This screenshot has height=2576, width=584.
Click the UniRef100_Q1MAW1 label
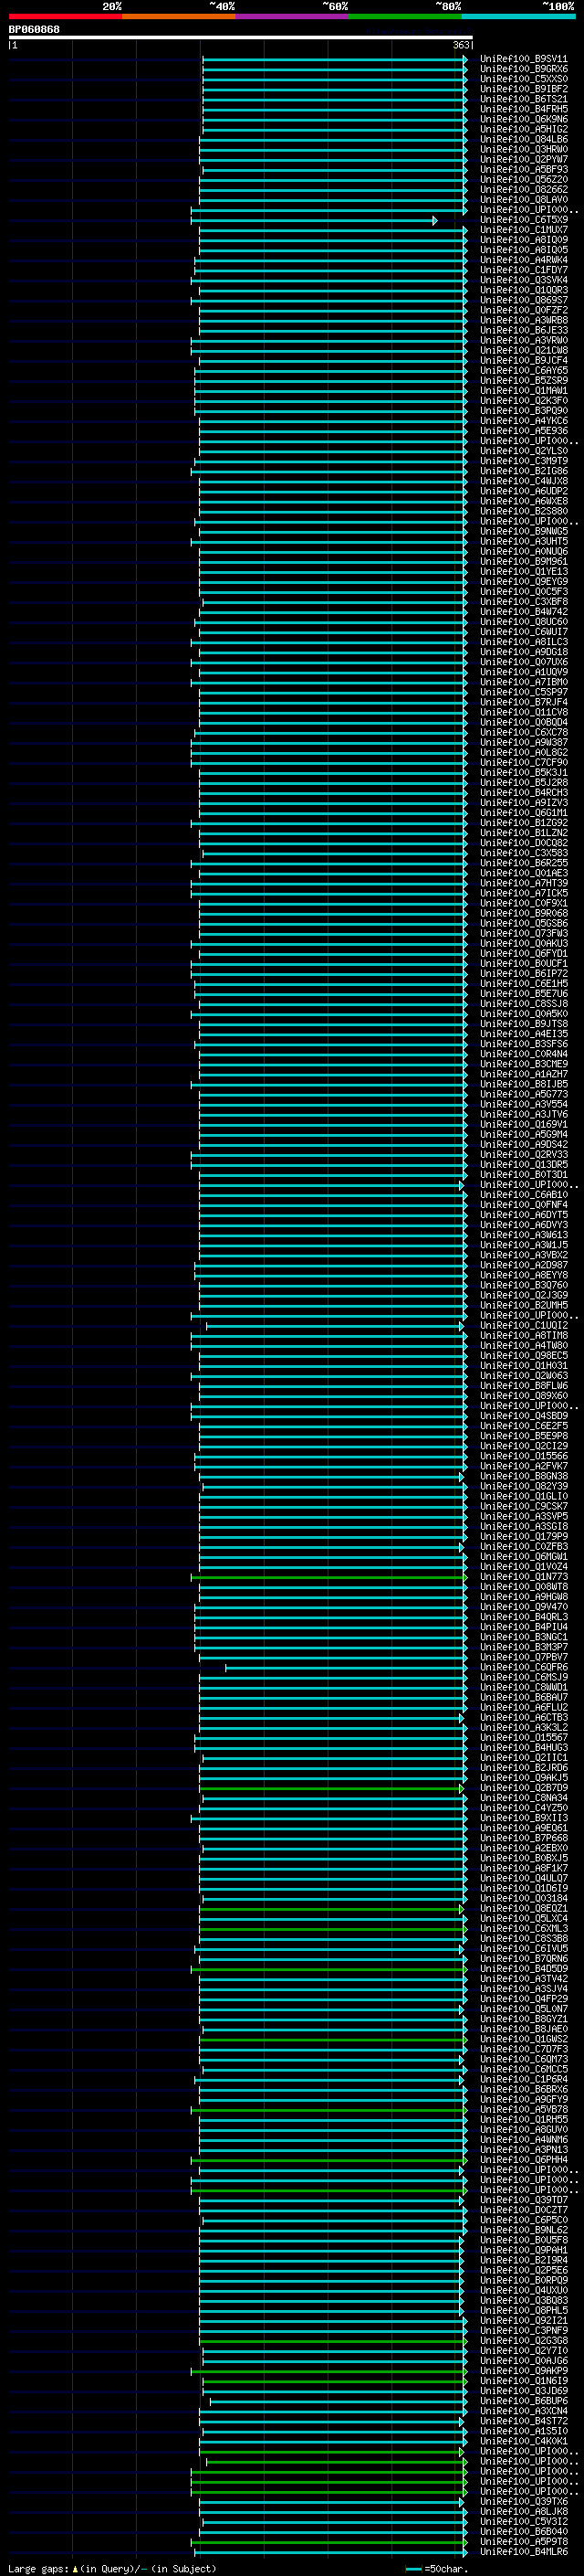(x=523, y=391)
